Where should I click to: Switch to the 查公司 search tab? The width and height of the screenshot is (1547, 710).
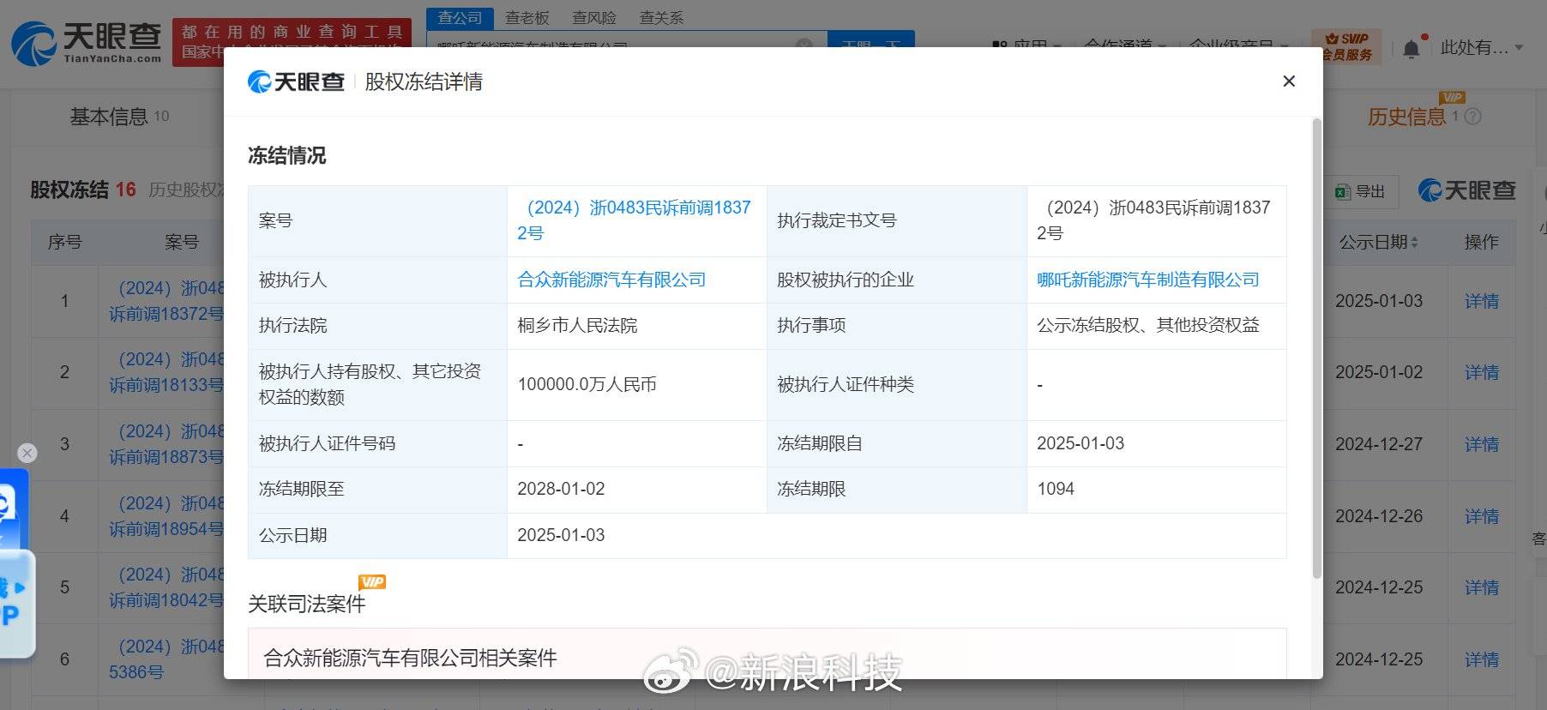pos(460,18)
